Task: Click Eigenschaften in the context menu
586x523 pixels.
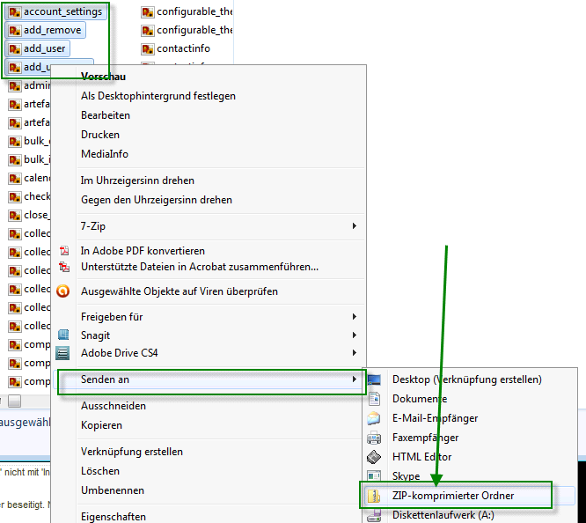Action: pos(114,517)
